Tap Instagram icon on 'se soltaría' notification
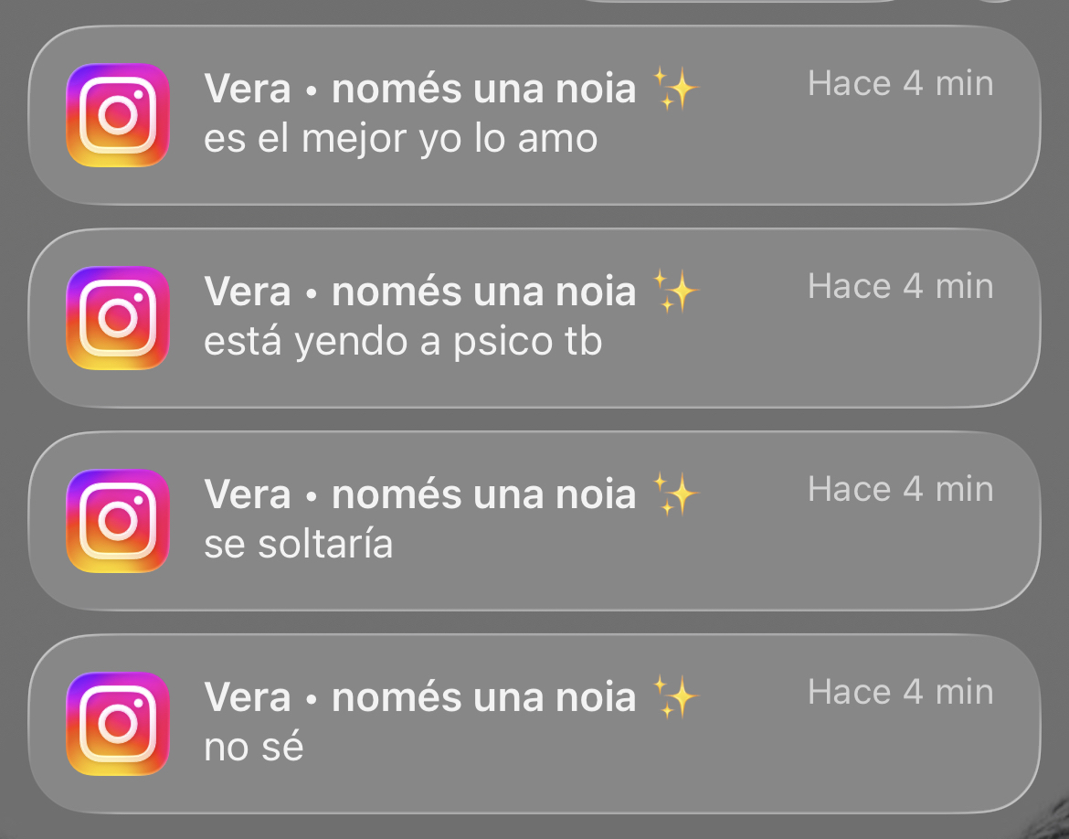Viewport: 1069px width, 839px height. 118,521
